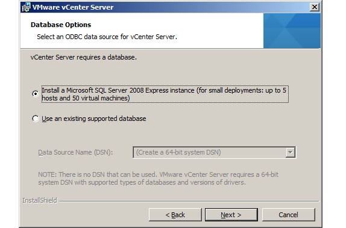The height and width of the screenshot is (228, 346).
Task: Click the VMware vCenter Server title bar text
Action: pos(73,7)
